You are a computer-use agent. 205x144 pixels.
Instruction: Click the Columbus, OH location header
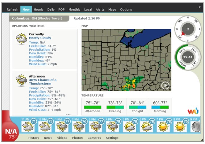39,19
